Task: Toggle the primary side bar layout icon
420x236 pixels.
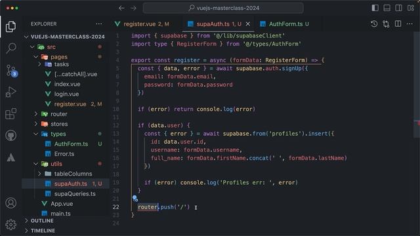Action: 375,8
